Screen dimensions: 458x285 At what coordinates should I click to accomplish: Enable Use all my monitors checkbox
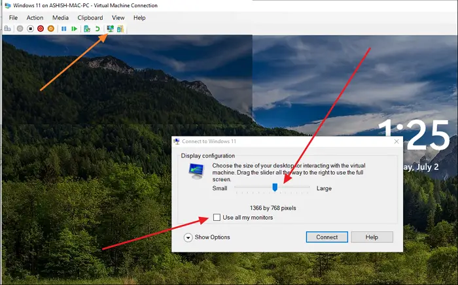[x=217, y=217]
